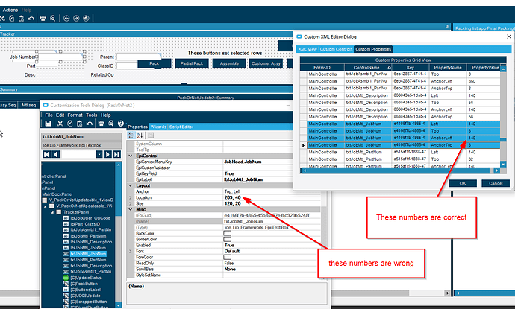Viewport: 515px width, 309px height.
Task: Toggle checkbox beside TrackerPanel node
Action: click(59, 212)
